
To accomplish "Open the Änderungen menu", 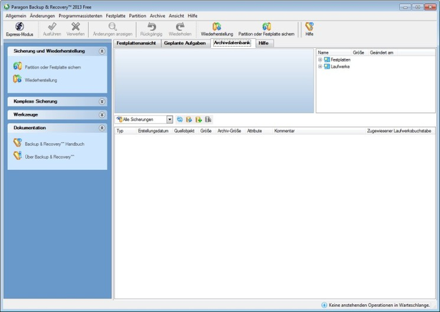I will [42, 16].
